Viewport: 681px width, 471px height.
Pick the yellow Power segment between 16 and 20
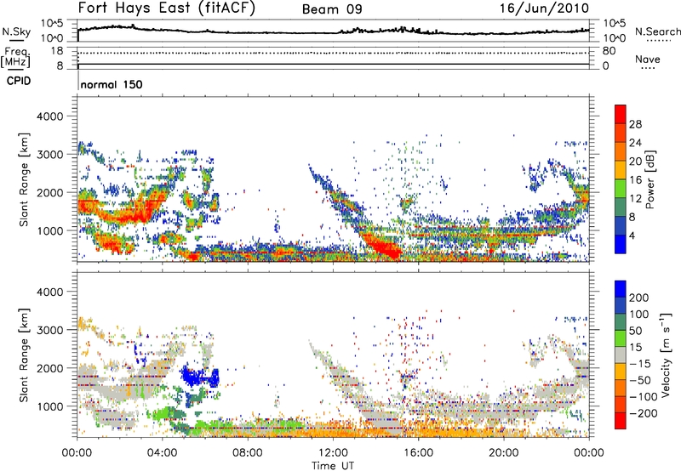pos(621,170)
